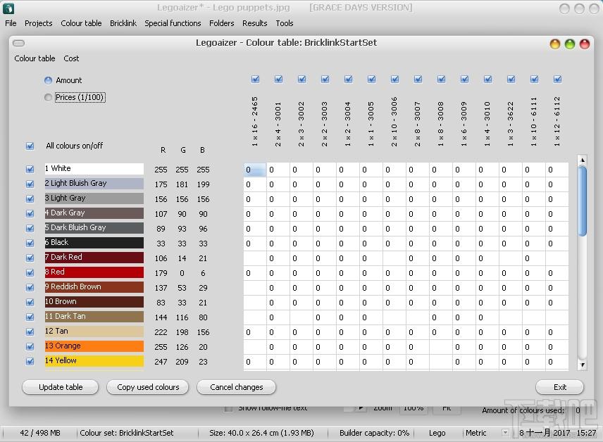Click the Red colour swatch
The width and height of the screenshot is (603, 442).
click(94, 272)
